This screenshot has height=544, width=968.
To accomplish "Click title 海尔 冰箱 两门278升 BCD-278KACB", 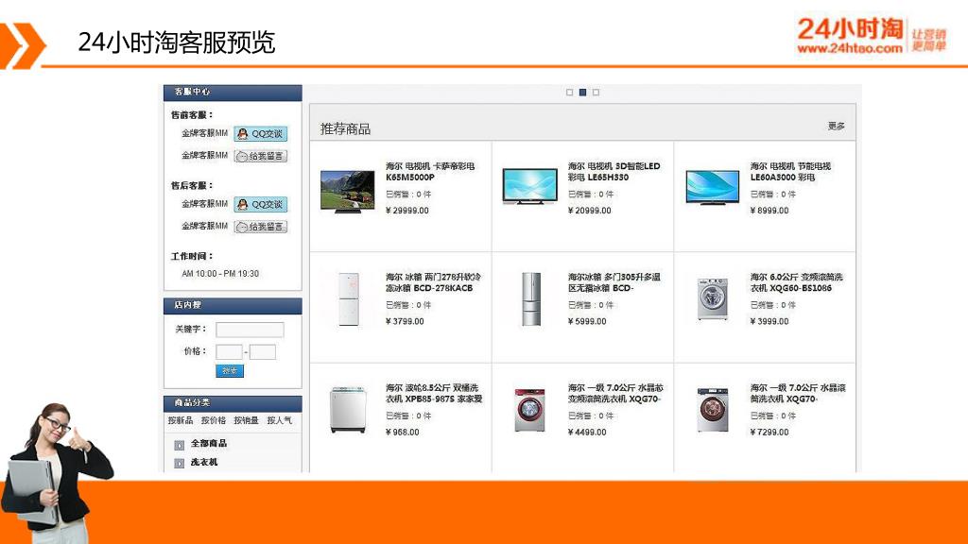I will (x=433, y=282).
